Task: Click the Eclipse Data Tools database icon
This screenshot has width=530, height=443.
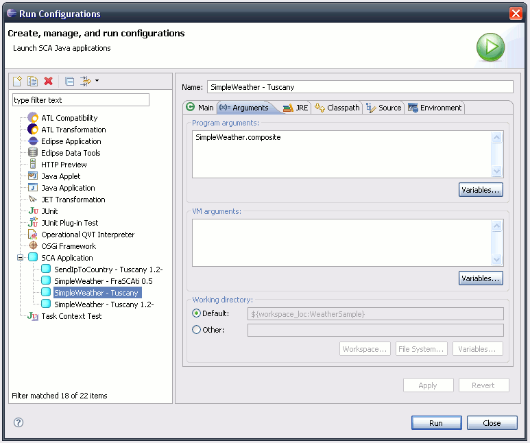Action: pos(33,152)
